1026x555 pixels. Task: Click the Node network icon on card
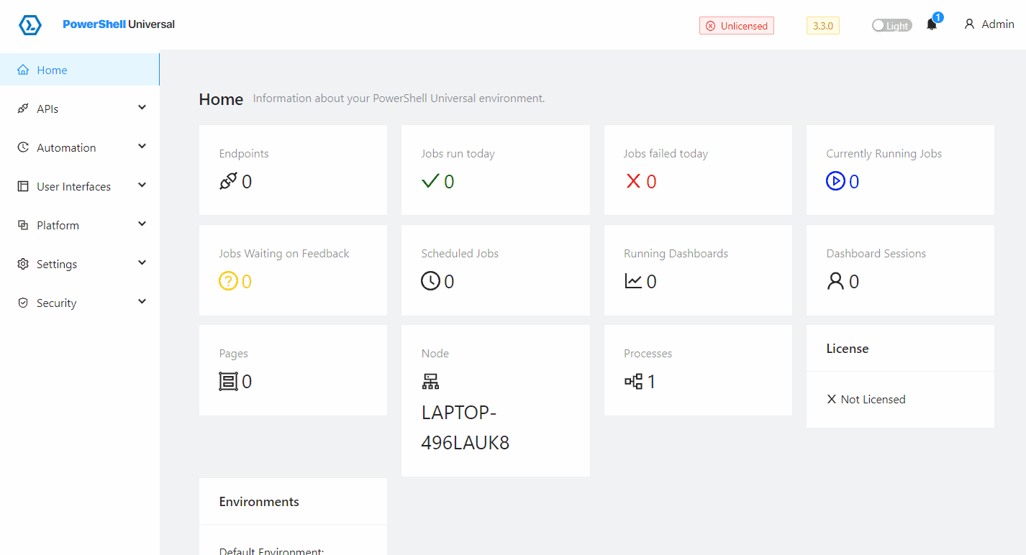(430, 382)
